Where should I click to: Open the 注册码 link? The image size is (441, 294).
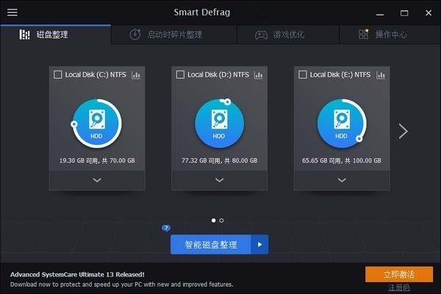pos(399,287)
